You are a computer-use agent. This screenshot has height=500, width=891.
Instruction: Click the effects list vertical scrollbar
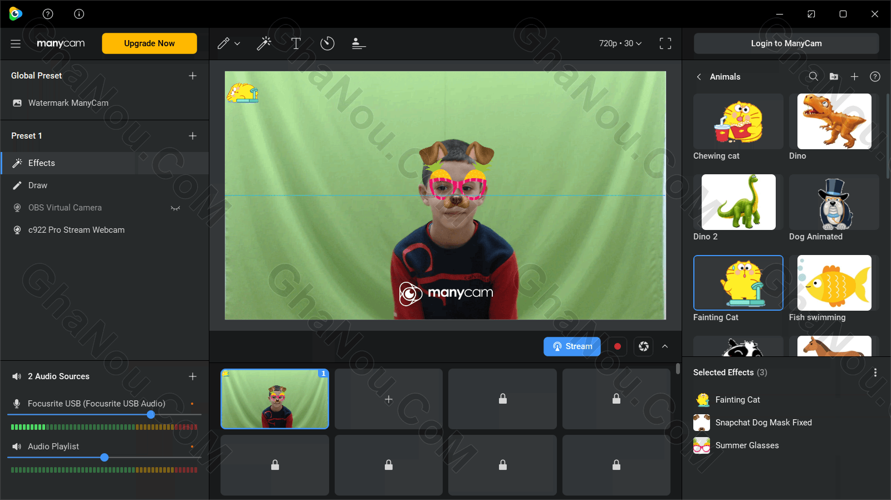888,136
